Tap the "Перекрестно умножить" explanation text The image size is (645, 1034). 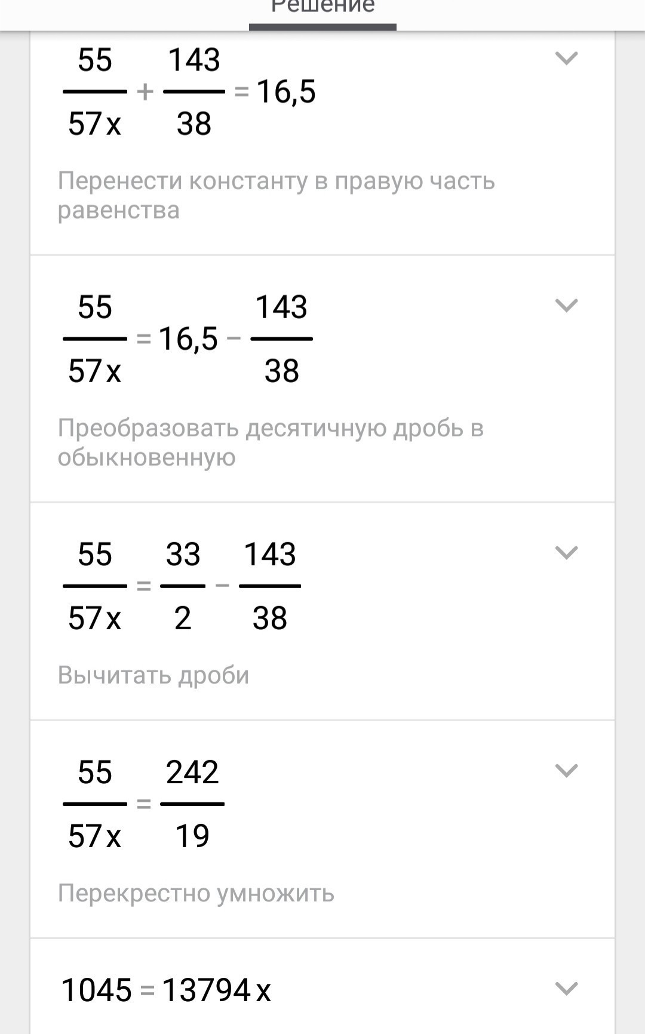pyautogui.click(x=196, y=893)
